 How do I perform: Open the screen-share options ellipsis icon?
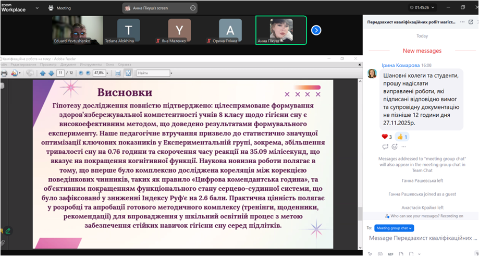193,8
